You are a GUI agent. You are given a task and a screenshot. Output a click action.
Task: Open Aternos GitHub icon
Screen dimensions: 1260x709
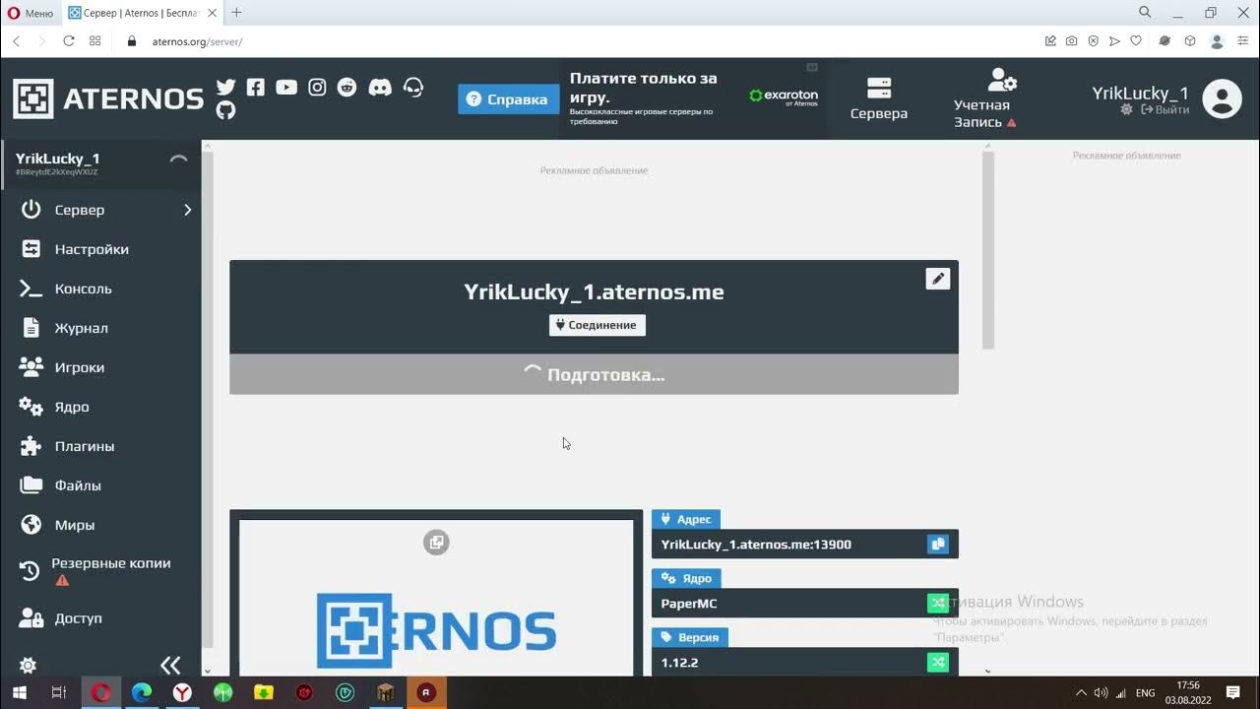225,110
